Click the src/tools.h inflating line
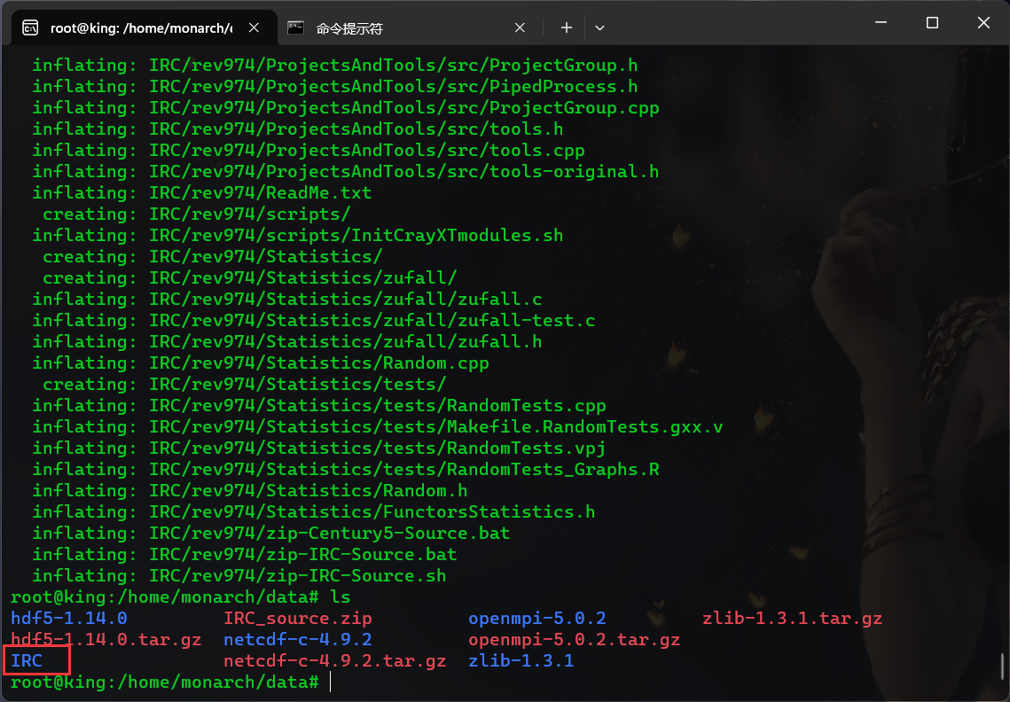This screenshot has width=1010, height=702. (298, 129)
